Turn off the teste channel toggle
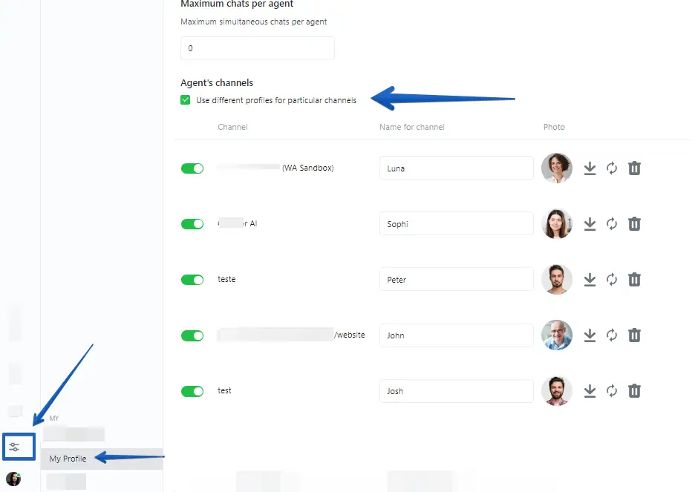This screenshot has height=492, width=695. [x=192, y=280]
